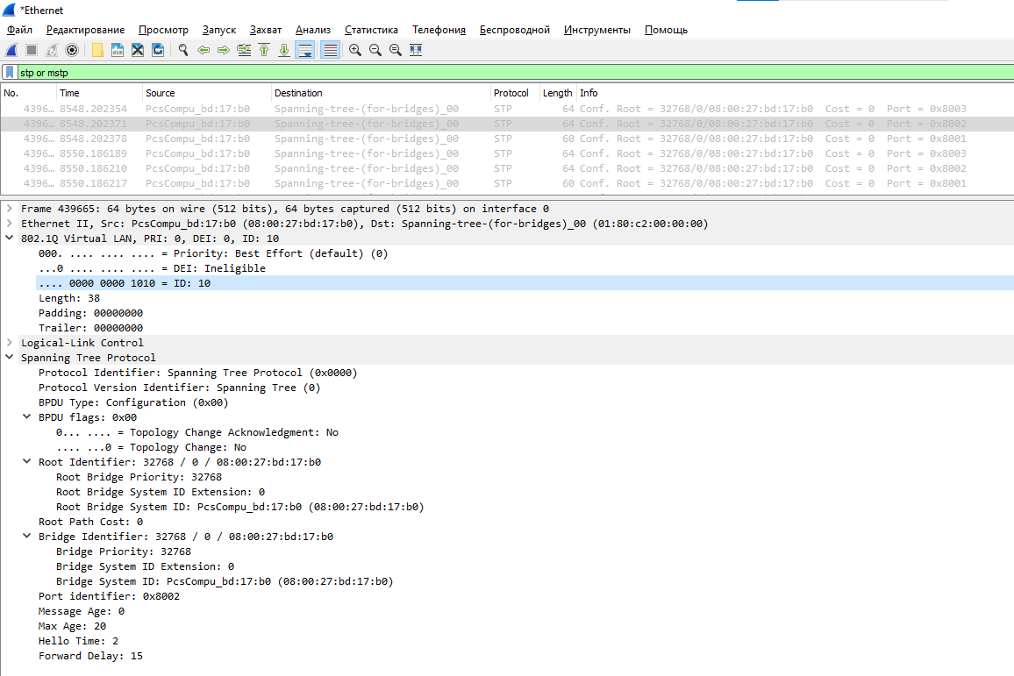This screenshot has width=1014, height=676.
Task: Click the Destination column header
Action: [x=298, y=93]
